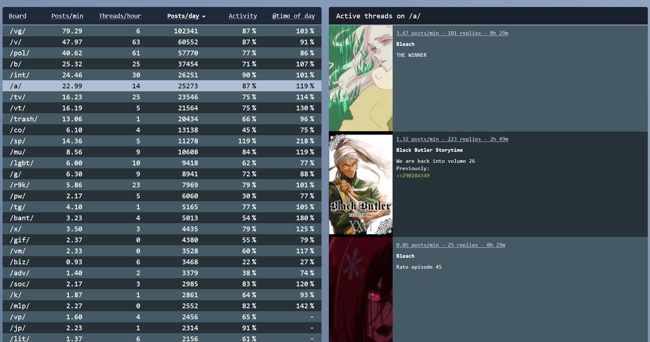The height and width of the screenshot is (342, 650).
Task: Select the /gif/ board row
Action: pos(162,240)
